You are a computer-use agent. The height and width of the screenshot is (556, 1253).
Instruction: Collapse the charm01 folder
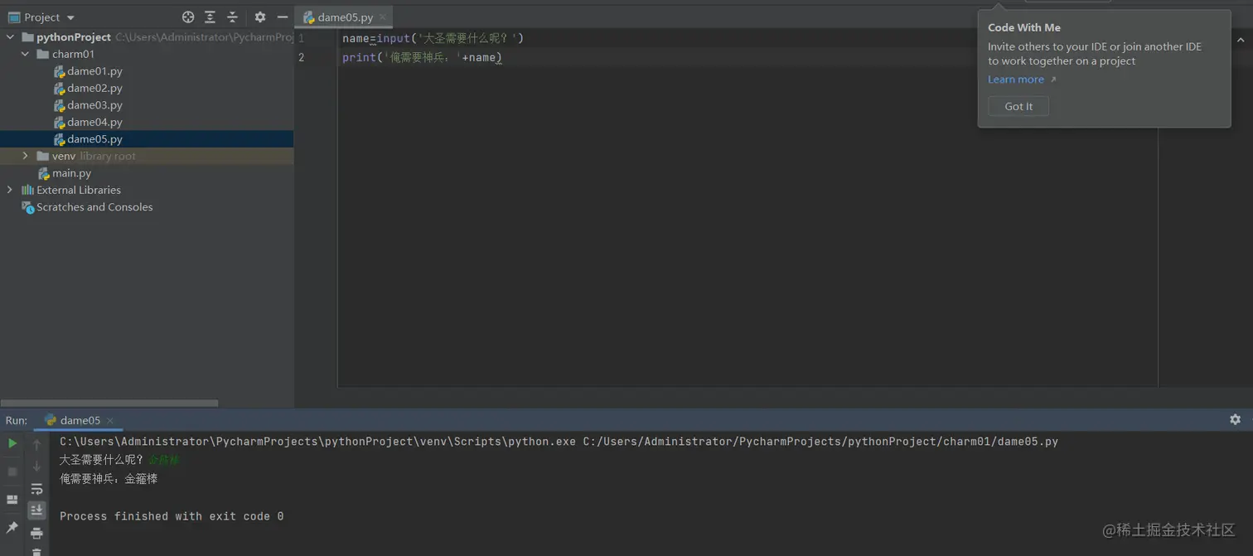tap(25, 54)
